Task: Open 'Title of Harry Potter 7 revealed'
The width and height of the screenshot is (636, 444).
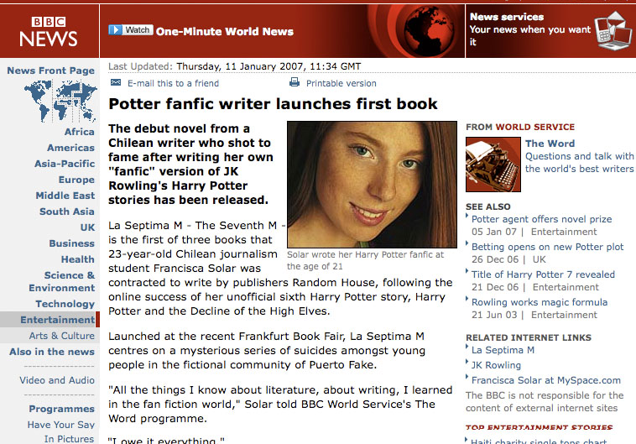Action: coord(543,274)
